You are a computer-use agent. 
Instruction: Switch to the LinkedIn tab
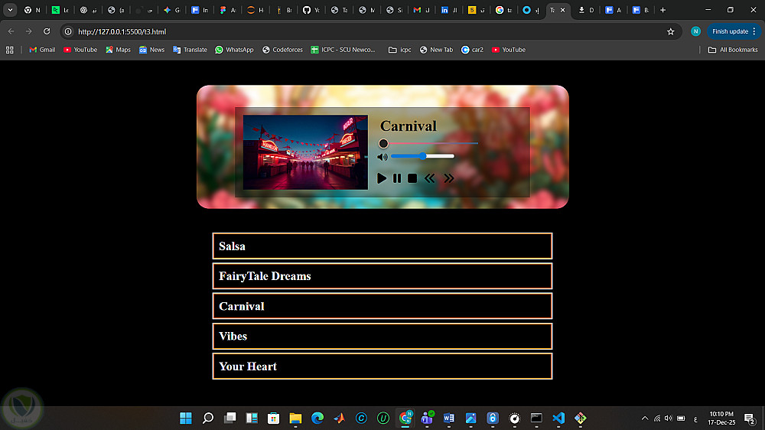tap(450, 10)
